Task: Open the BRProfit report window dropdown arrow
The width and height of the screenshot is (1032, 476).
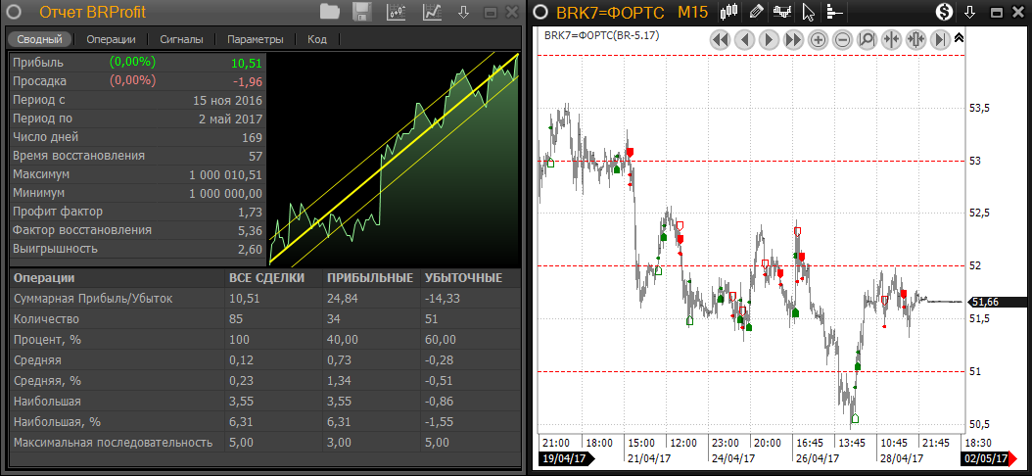Action: (464, 13)
